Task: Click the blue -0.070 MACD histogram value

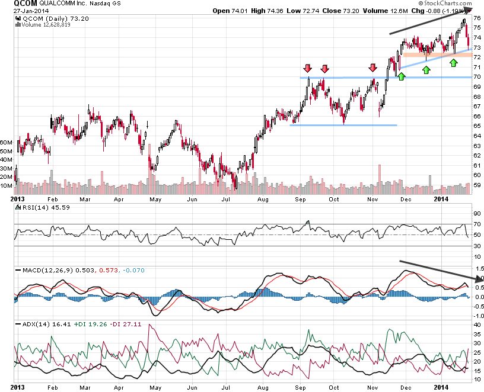Action: point(133,270)
